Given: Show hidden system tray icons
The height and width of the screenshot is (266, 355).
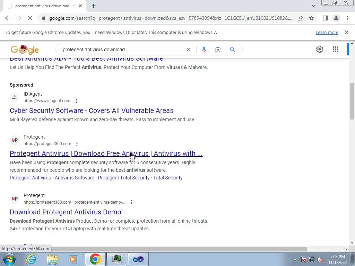Looking at the screenshot, I should (x=295, y=260).
